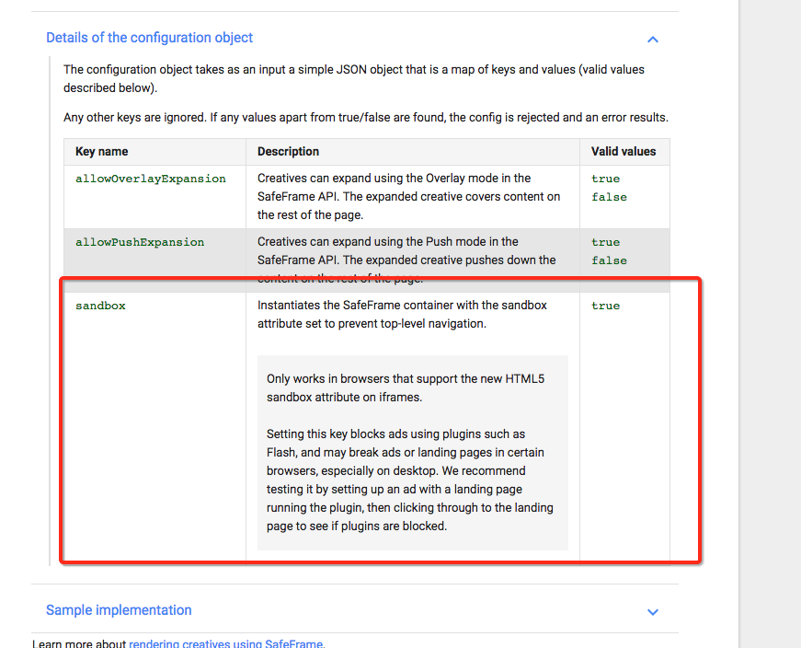
Task: Click the HTML5 sandbox attribute note
Action: (406, 388)
